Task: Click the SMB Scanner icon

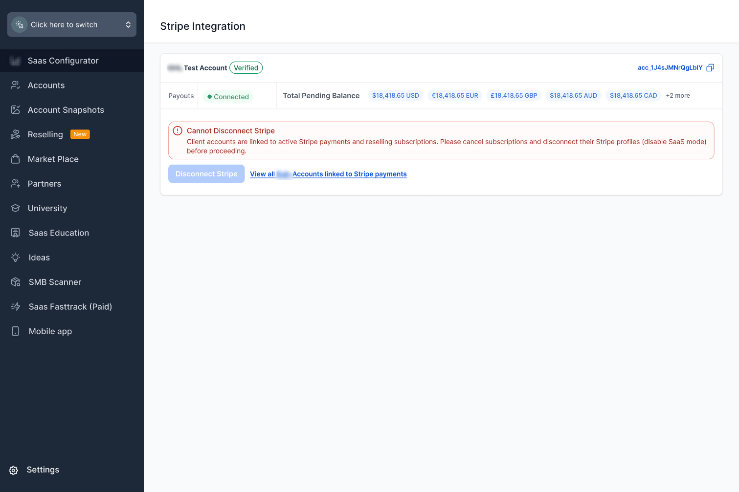Action: click(x=16, y=282)
